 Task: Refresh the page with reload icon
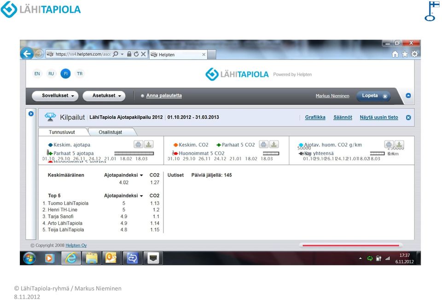pos(136,54)
